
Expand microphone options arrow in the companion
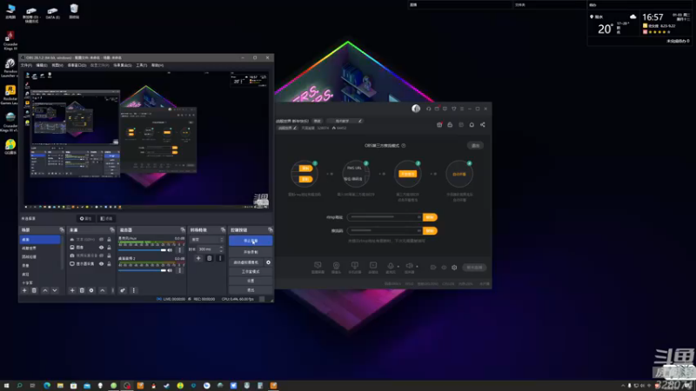coord(398,267)
